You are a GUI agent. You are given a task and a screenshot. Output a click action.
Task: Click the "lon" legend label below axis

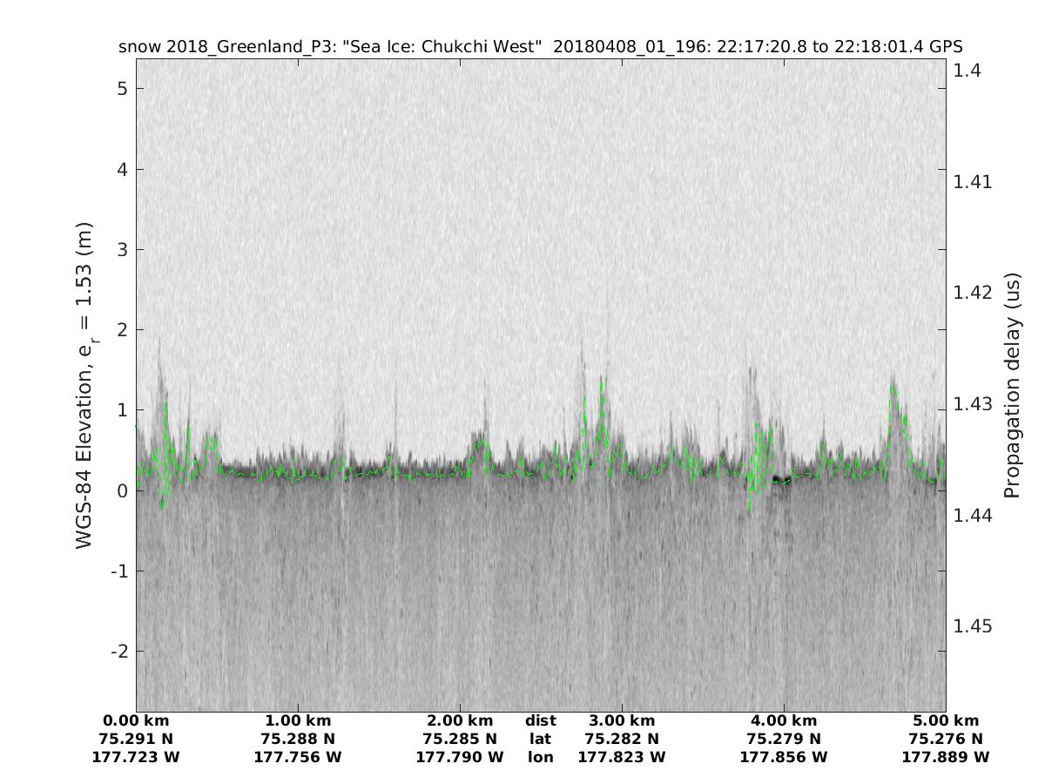click(540, 758)
